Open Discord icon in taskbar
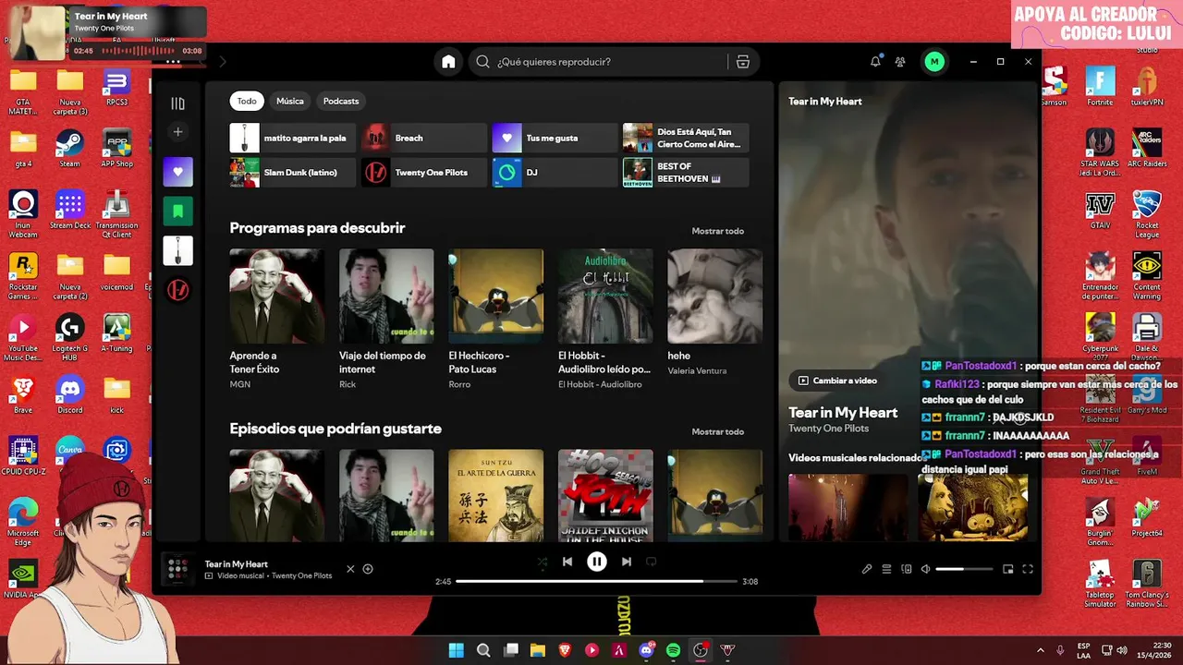This screenshot has height=665, width=1183. coord(646,650)
